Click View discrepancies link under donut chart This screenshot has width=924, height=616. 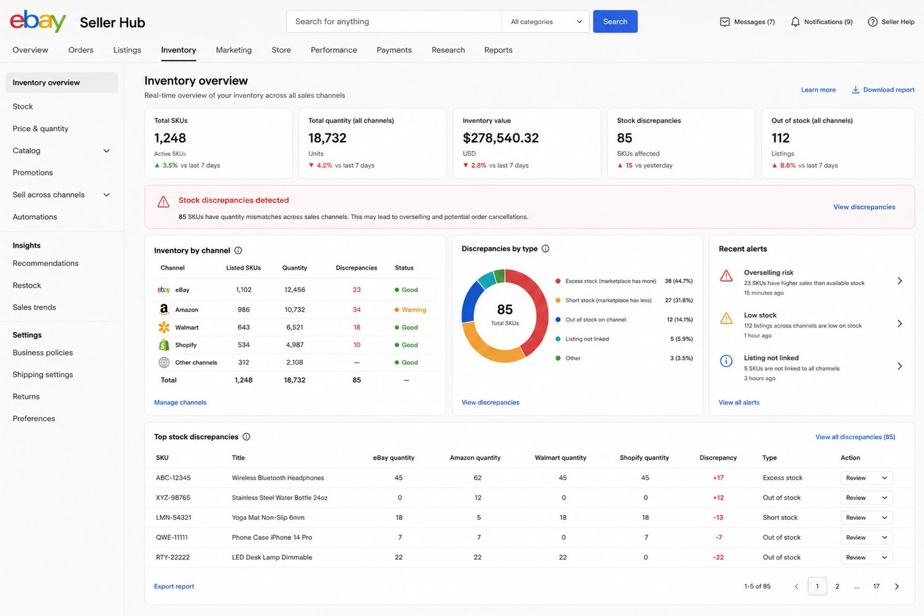490,402
